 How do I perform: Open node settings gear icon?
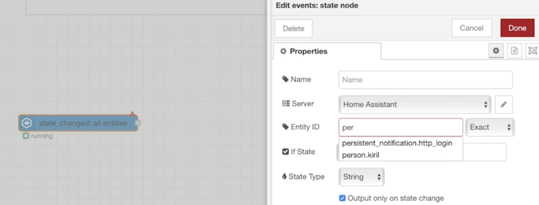[496, 51]
